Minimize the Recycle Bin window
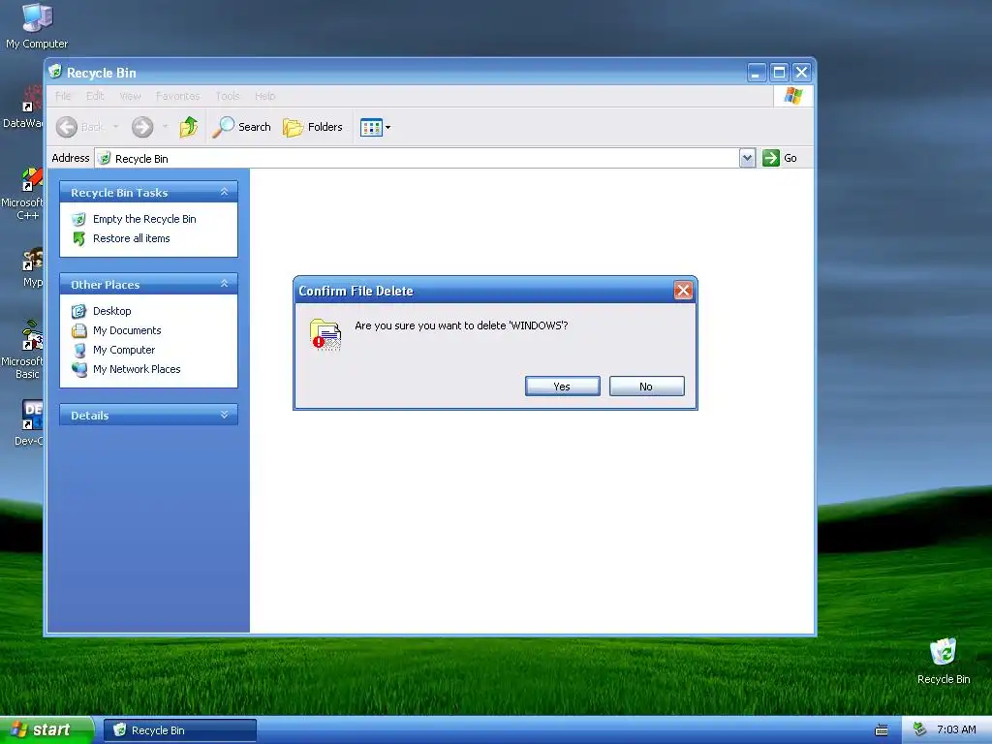 [756, 73]
